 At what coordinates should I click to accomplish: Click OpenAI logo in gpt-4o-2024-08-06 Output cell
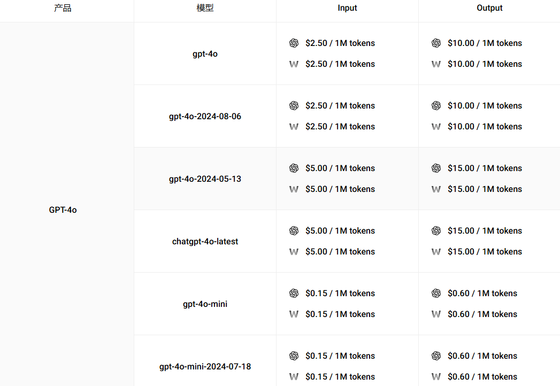tap(436, 106)
